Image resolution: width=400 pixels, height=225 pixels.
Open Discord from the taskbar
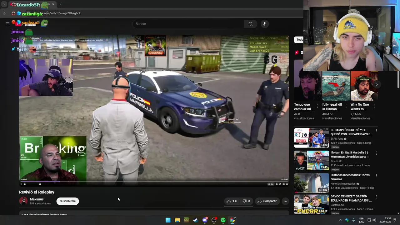click(205, 220)
